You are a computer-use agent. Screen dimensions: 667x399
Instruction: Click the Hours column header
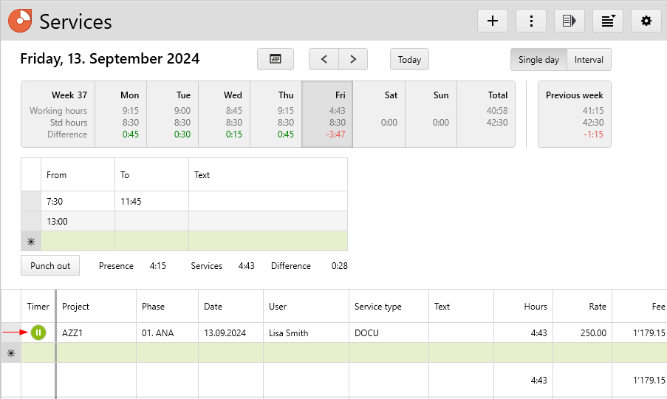click(522, 306)
